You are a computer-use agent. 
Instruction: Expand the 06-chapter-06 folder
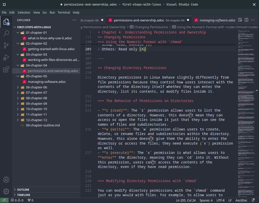pos(18,87)
